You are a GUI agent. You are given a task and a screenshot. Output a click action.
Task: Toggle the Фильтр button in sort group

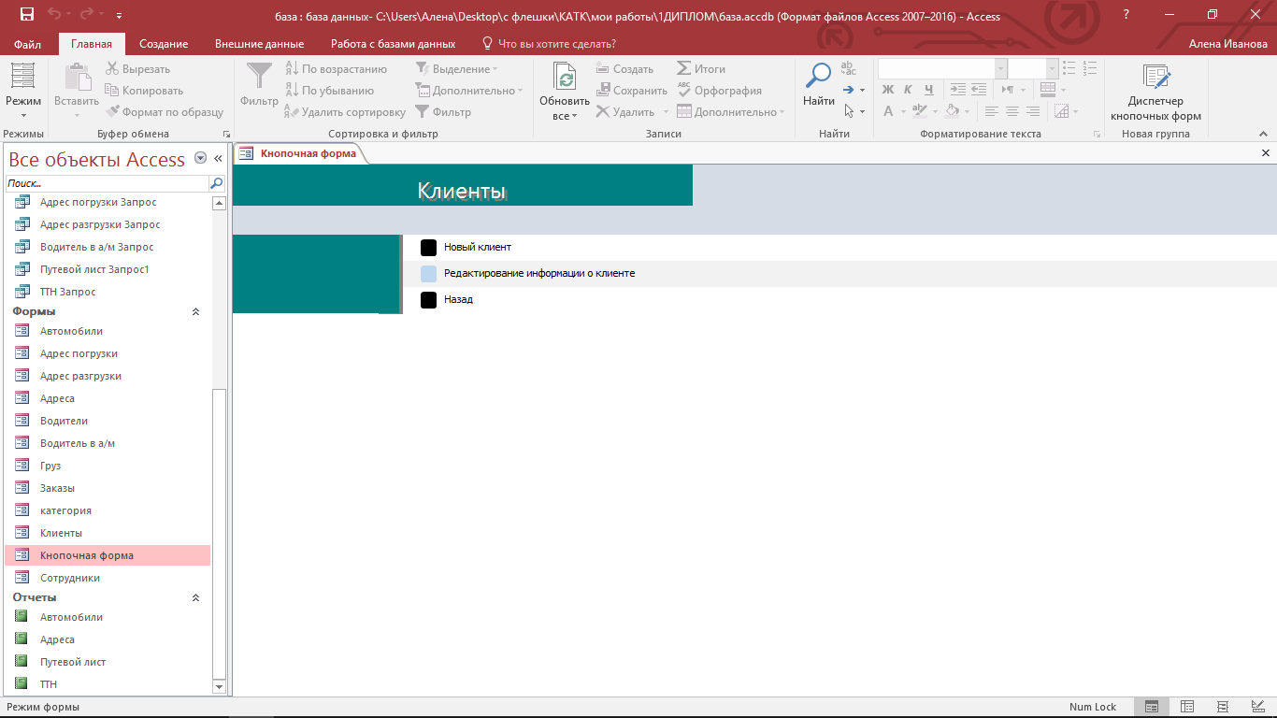click(x=443, y=112)
